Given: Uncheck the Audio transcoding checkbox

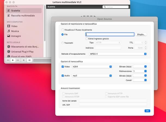Looking at the screenshot, I should coord(63,76).
